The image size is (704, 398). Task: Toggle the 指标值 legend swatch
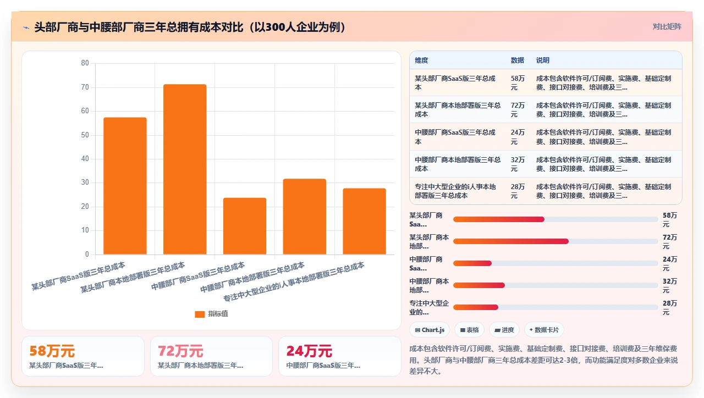pyautogui.click(x=200, y=314)
